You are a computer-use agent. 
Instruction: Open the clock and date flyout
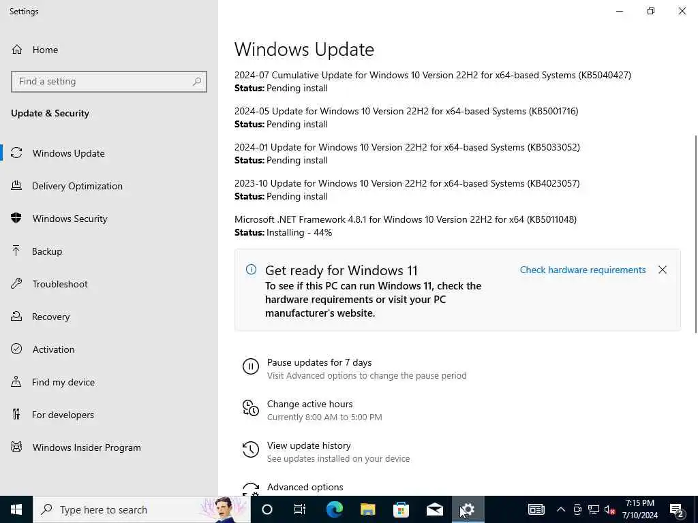pyautogui.click(x=639, y=509)
